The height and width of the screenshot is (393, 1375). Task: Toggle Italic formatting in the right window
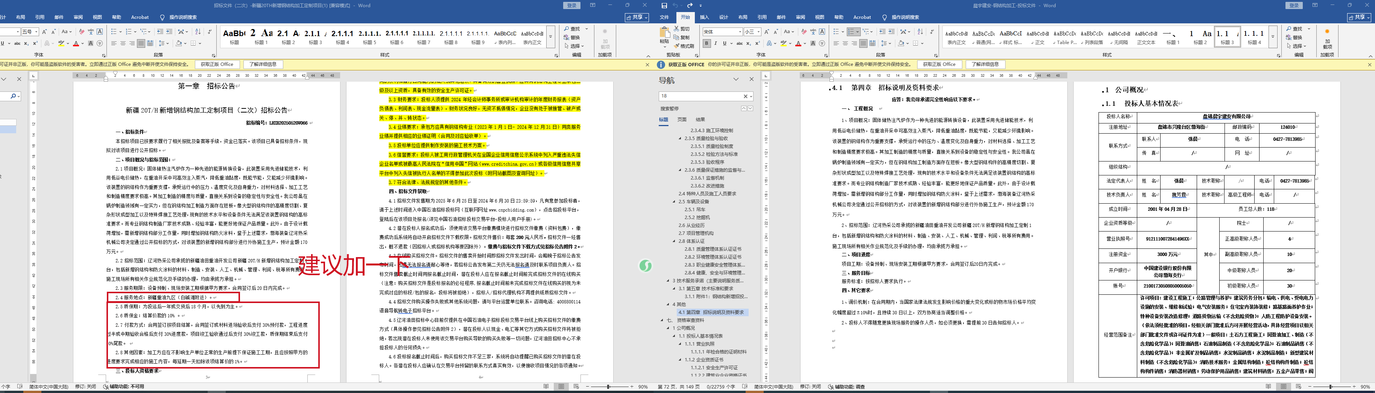[x=716, y=44]
